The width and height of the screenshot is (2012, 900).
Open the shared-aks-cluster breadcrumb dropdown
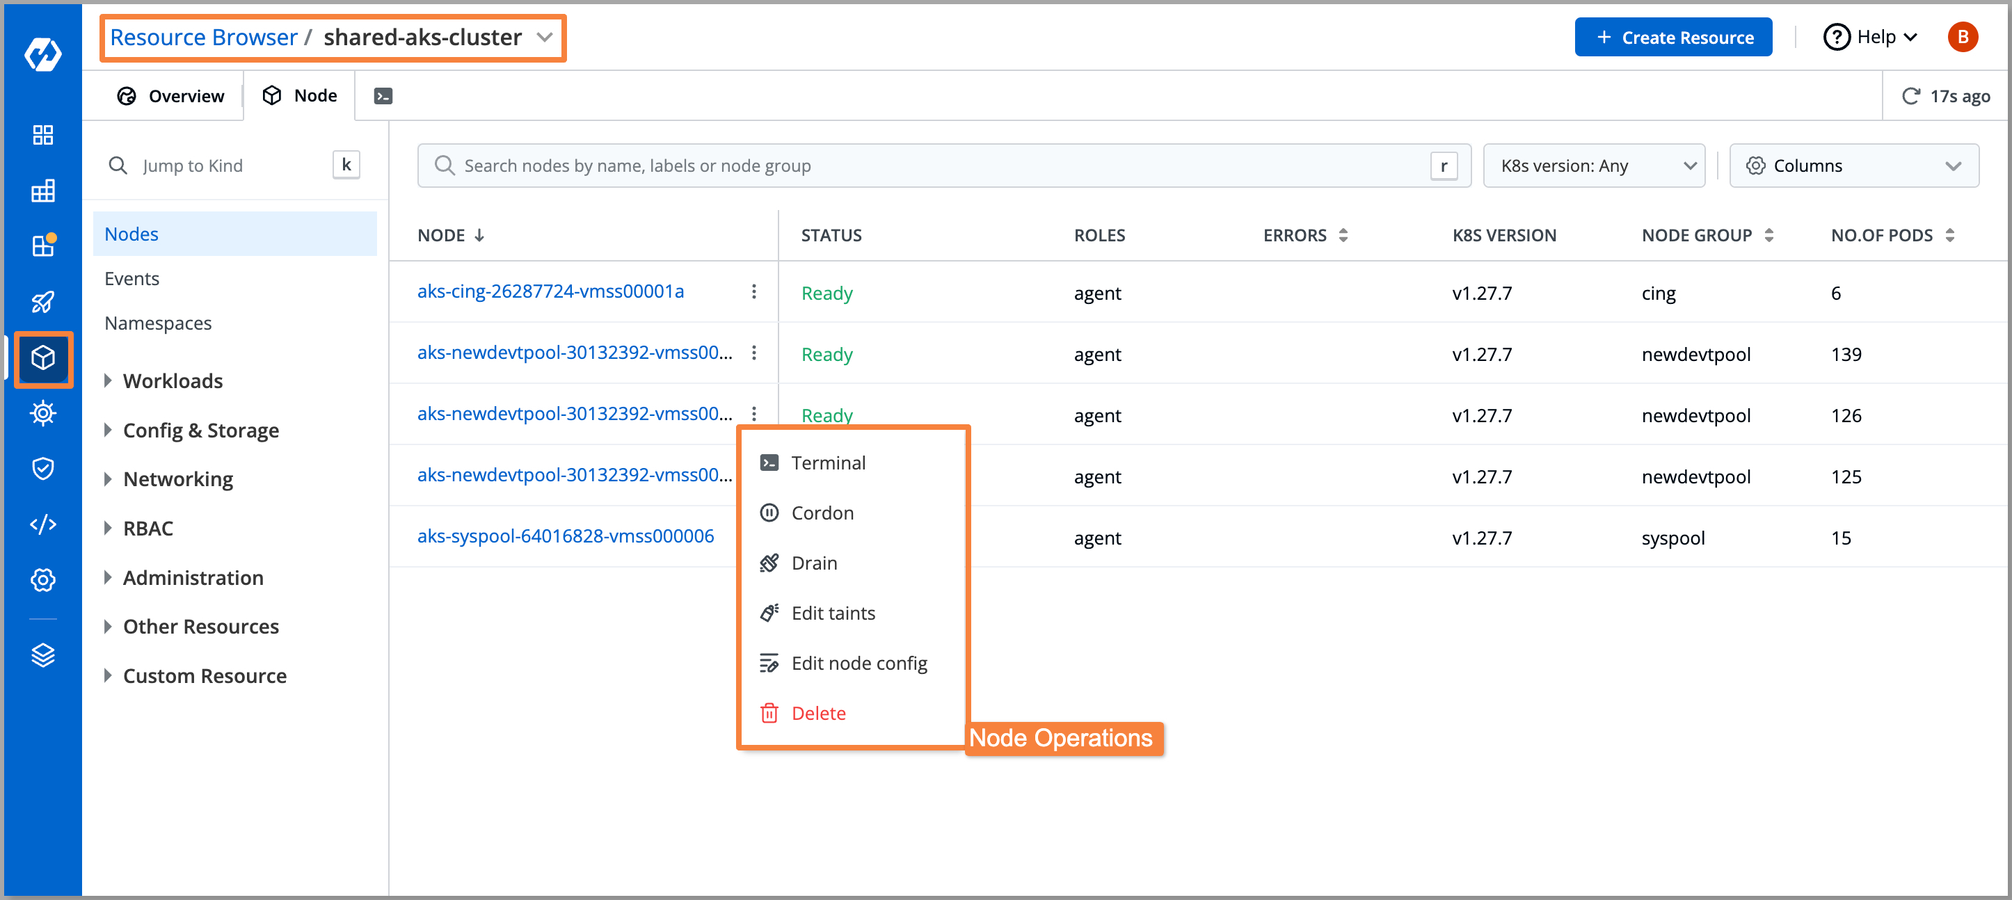[x=545, y=37]
